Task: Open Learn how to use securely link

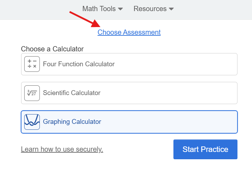Action: point(62,149)
